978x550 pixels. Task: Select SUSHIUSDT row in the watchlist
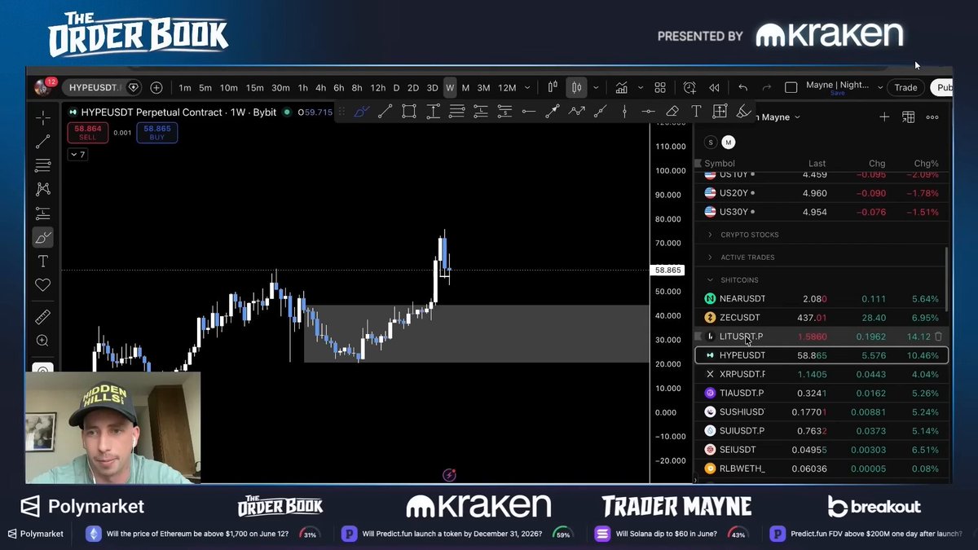(x=822, y=411)
